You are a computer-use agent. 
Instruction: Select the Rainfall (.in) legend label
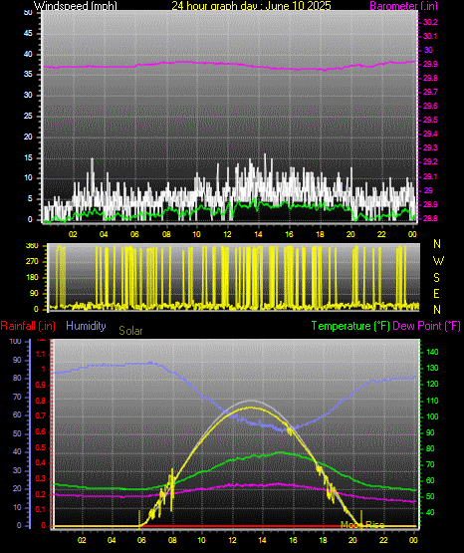click(x=28, y=326)
